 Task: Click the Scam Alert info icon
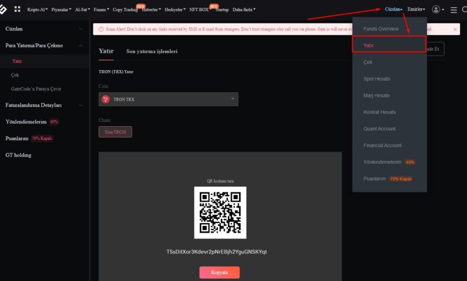click(x=101, y=29)
